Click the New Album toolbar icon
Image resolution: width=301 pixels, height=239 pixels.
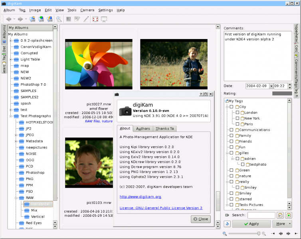pos(32,19)
